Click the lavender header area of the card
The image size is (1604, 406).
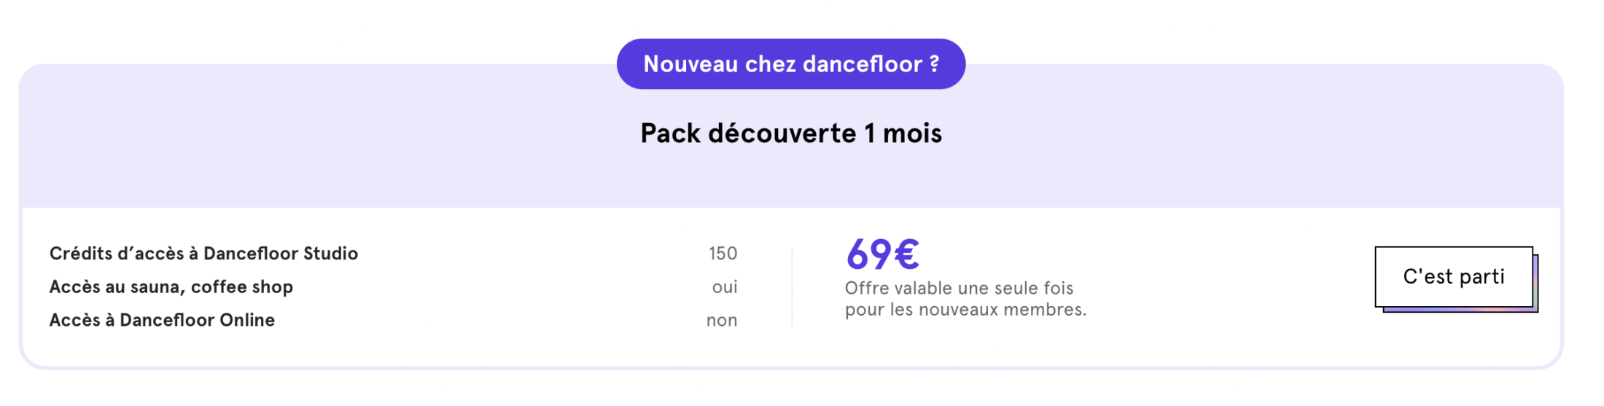click(x=791, y=175)
